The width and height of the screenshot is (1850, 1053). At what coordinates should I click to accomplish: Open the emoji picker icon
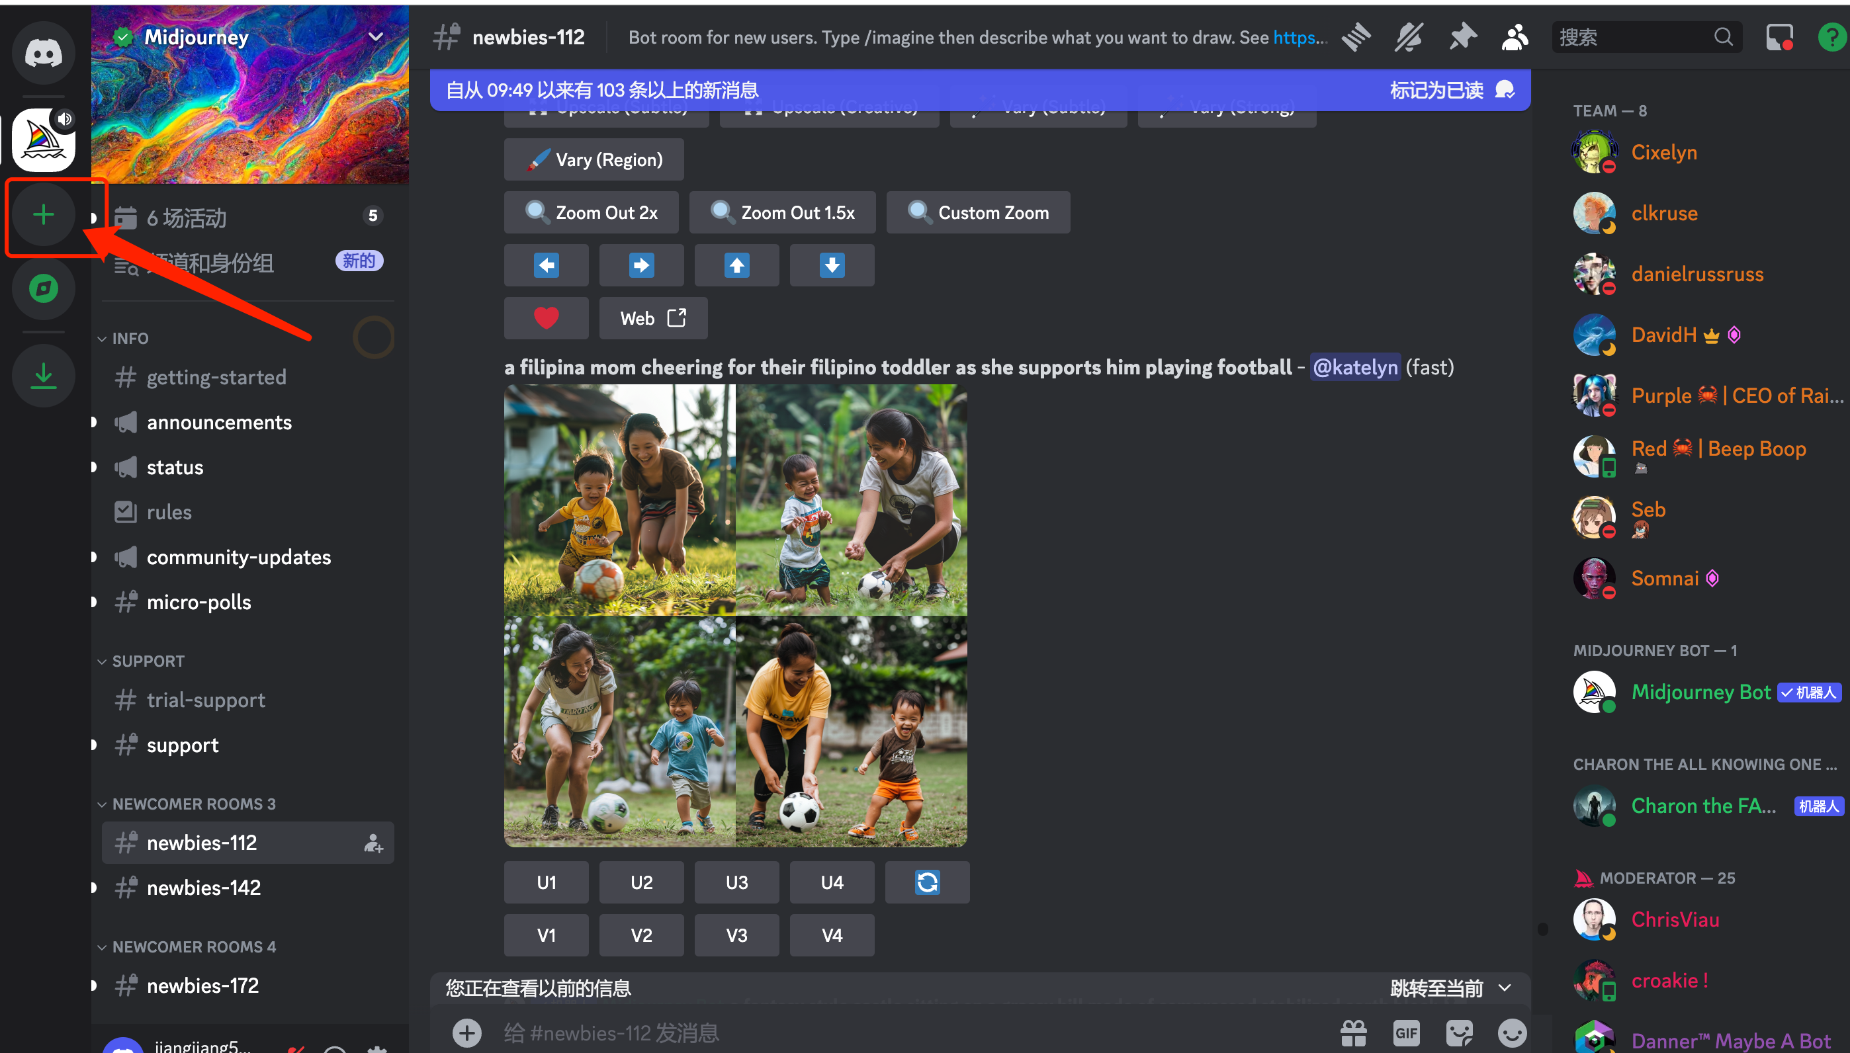[x=1513, y=1032]
